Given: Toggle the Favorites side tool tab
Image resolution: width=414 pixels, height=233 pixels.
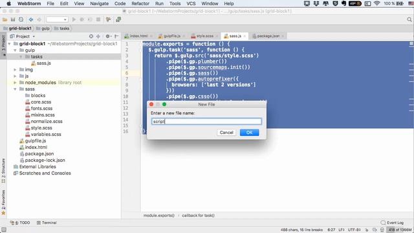Looking at the screenshot, I should click(x=3, y=202).
